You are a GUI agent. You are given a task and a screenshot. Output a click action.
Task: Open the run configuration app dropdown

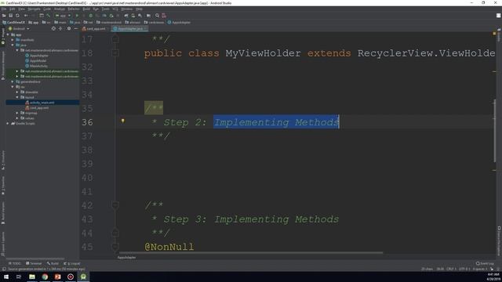(x=63, y=16)
